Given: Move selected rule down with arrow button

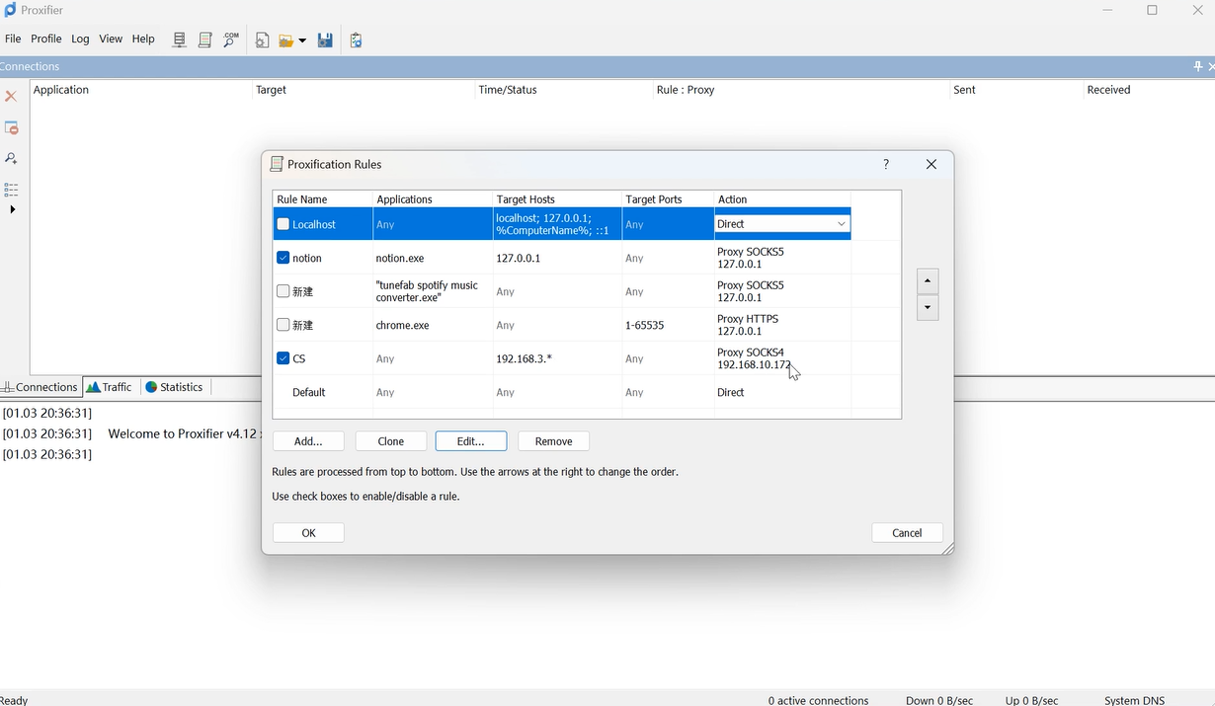Looking at the screenshot, I should pos(927,308).
